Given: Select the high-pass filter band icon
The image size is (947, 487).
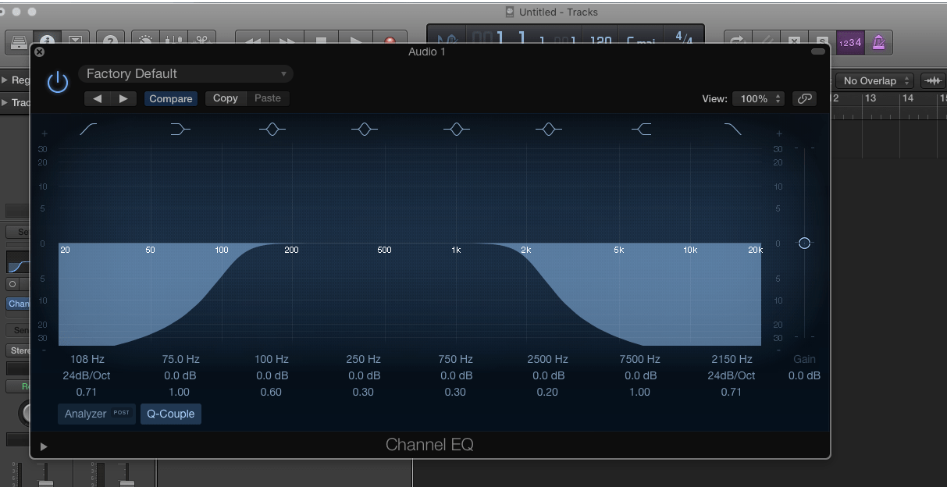Looking at the screenshot, I should click(87, 129).
